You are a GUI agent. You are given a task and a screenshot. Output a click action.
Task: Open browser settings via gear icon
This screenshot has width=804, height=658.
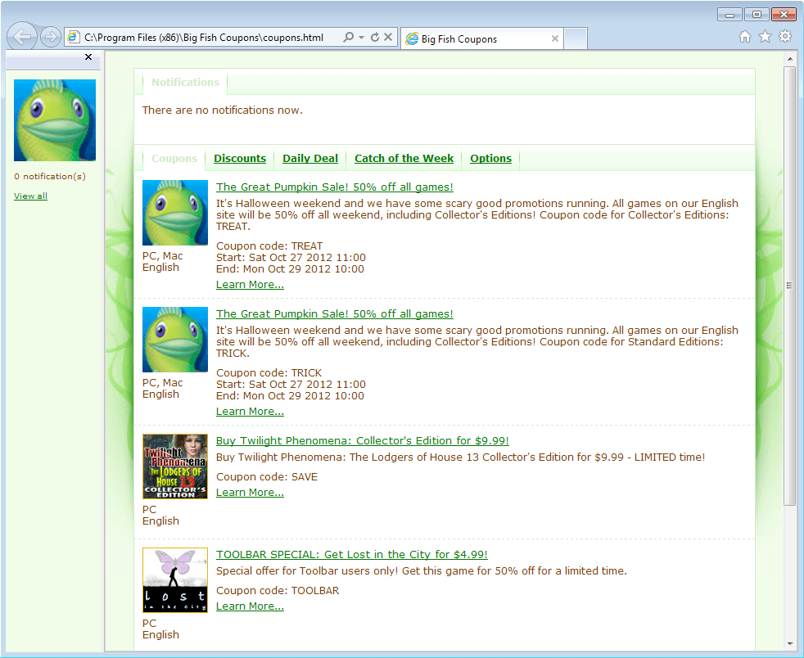click(784, 37)
